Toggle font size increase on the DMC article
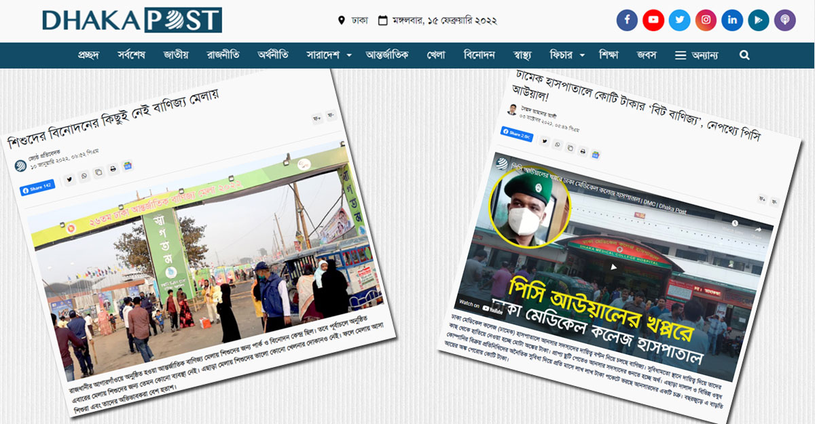Viewport: 815px width, 424px height. [761, 199]
